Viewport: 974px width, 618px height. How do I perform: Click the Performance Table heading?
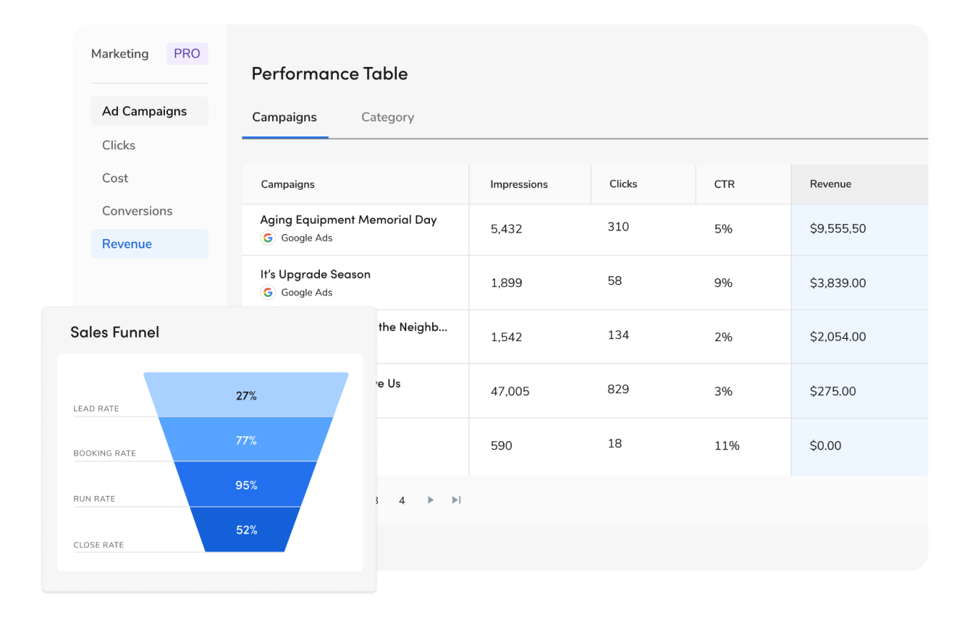pyautogui.click(x=329, y=74)
